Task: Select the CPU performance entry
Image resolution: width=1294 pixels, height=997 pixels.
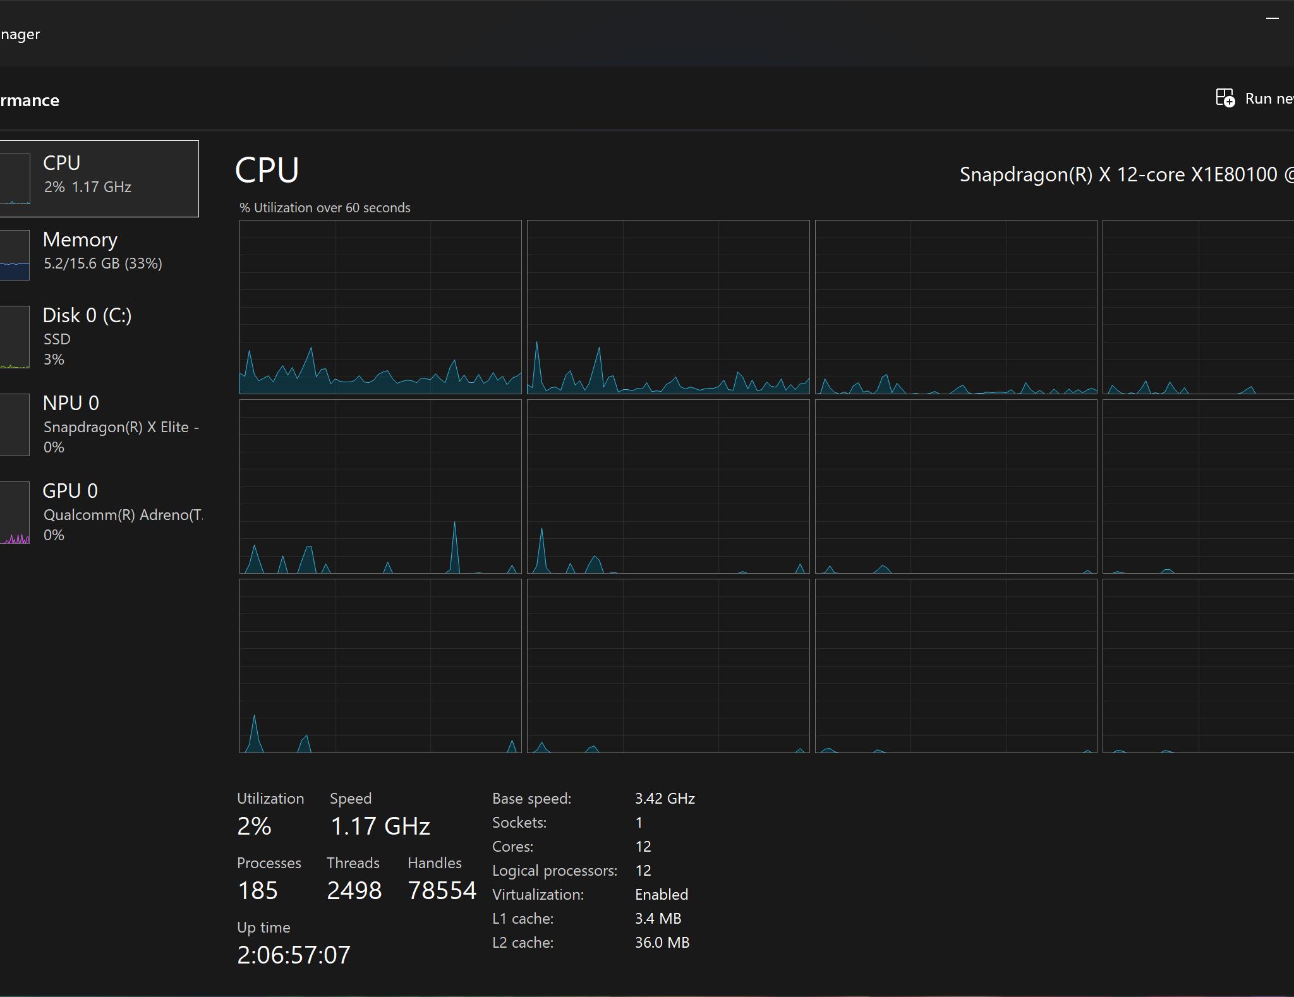Action: 99,179
